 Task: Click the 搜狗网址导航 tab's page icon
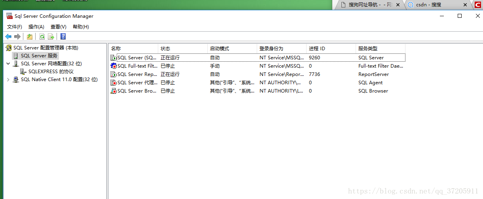click(x=343, y=5)
